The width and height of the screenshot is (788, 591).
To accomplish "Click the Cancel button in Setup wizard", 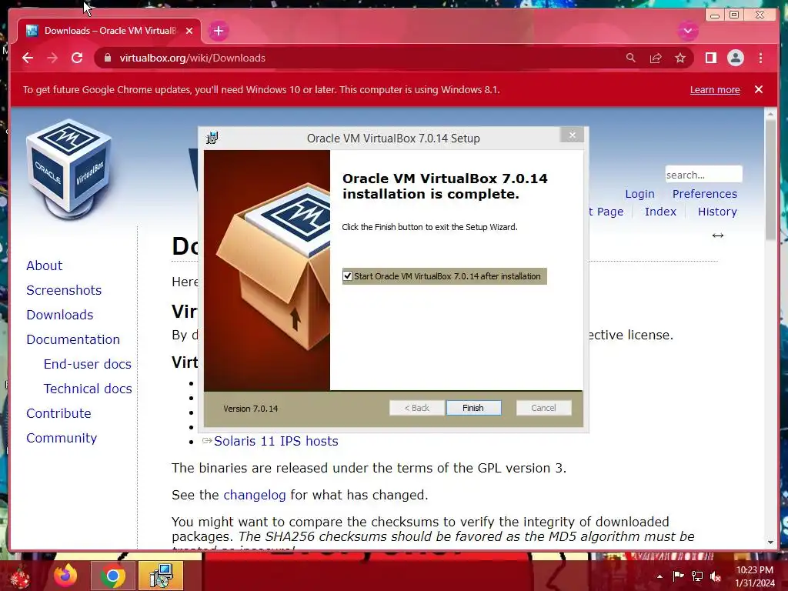I will (x=543, y=408).
